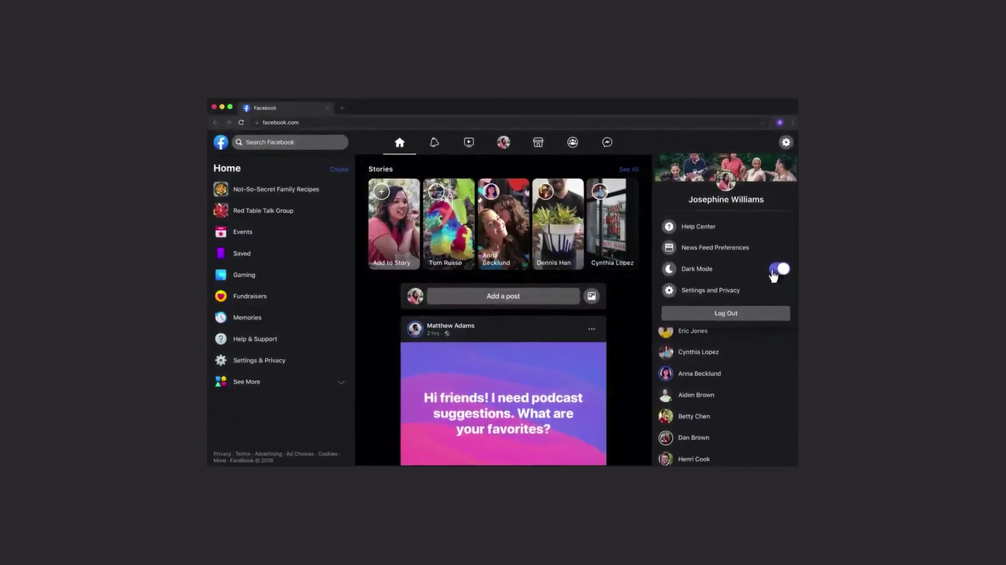This screenshot has height=565, width=1006.
Task: Click the podcast suggestions post image
Action: click(x=503, y=403)
